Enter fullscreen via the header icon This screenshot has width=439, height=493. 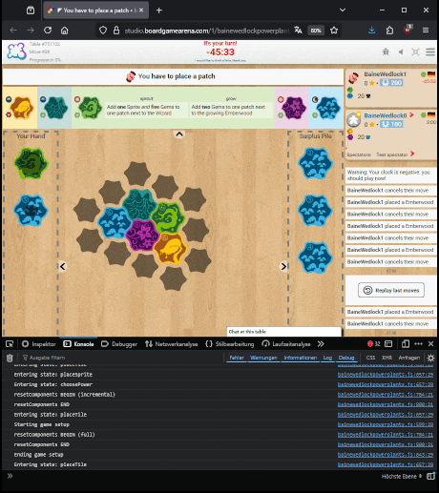415,51
